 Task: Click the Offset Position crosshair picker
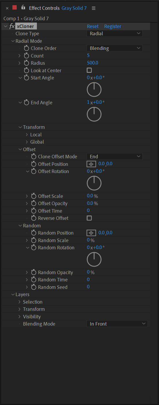point(91,164)
